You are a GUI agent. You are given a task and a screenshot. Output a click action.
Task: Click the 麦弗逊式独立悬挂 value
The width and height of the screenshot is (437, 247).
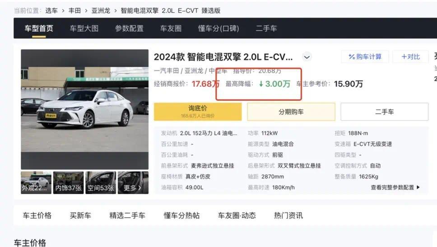click(x=213, y=166)
